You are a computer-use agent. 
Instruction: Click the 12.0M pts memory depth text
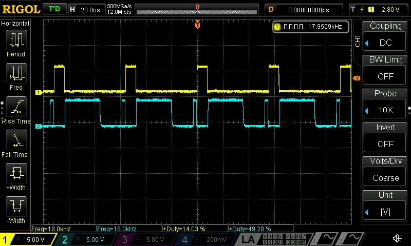click(119, 12)
